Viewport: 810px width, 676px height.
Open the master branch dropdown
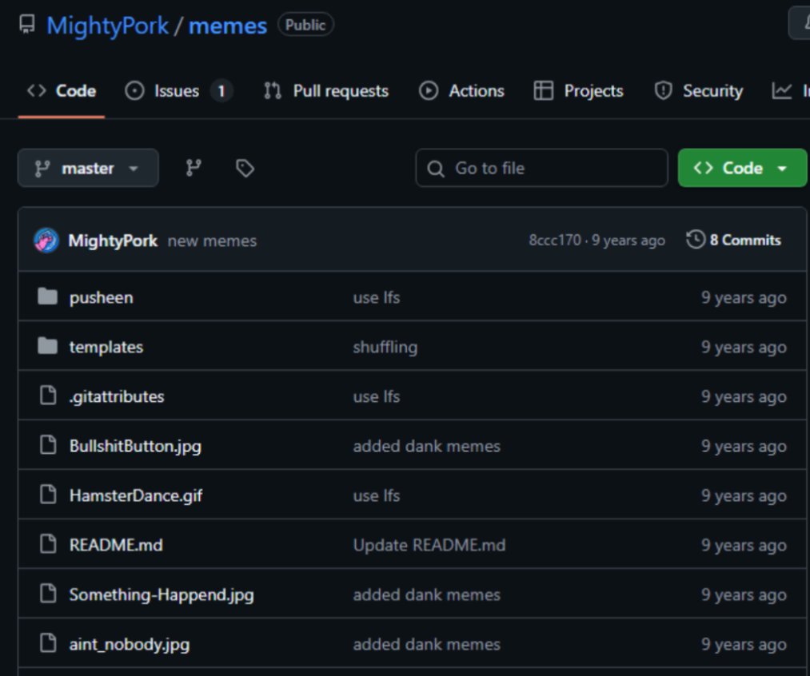click(88, 168)
